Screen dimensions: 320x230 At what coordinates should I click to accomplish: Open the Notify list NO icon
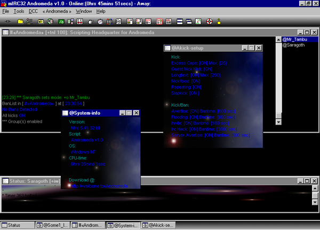tap(159, 21)
